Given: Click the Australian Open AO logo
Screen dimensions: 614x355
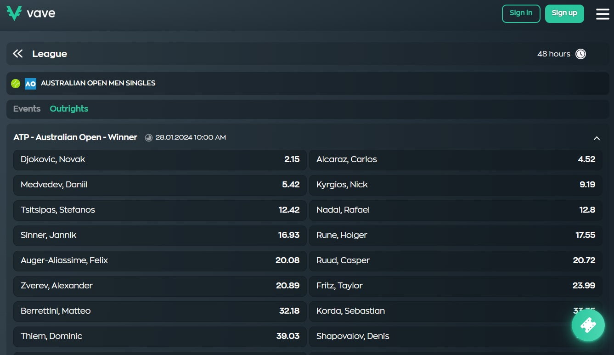Looking at the screenshot, I should pos(30,84).
